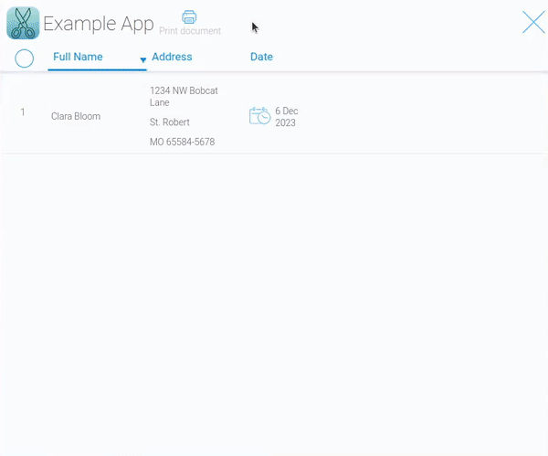Click the blank header area right of Date
Viewport: 548px width, 456px height.
click(x=411, y=57)
